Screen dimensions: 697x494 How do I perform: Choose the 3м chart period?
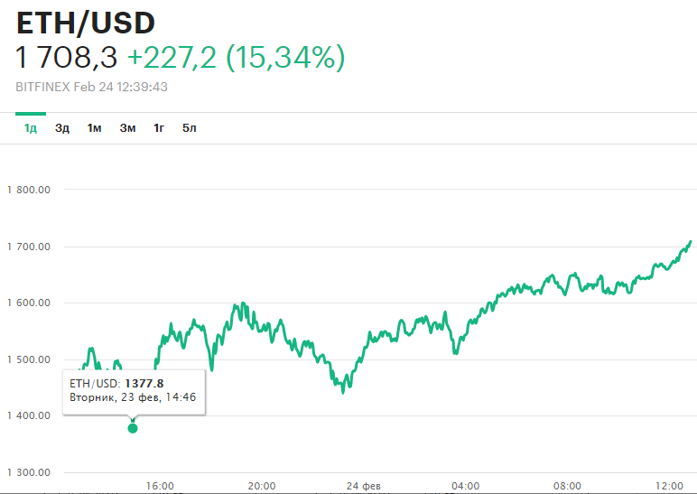(127, 128)
